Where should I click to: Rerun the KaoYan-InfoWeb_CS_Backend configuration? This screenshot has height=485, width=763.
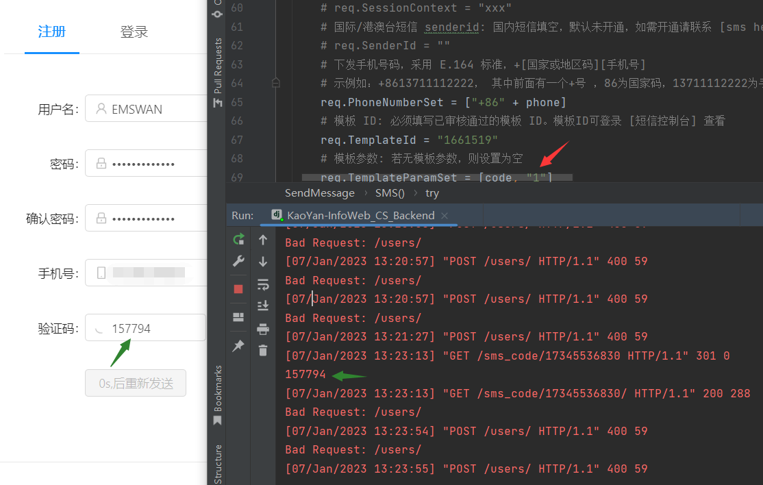(x=238, y=239)
